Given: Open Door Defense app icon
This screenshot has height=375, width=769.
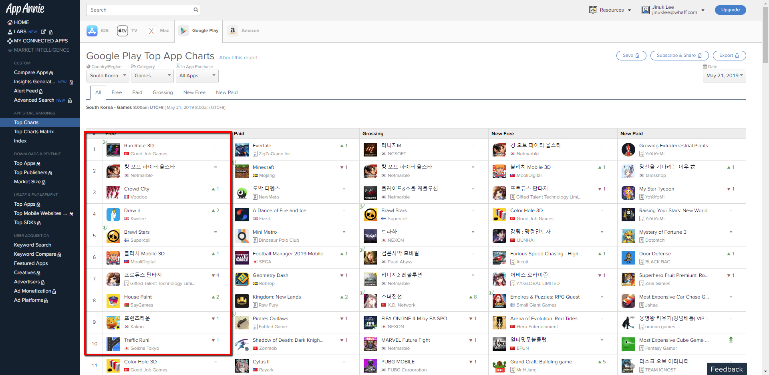Looking at the screenshot, I should [628, 257].
